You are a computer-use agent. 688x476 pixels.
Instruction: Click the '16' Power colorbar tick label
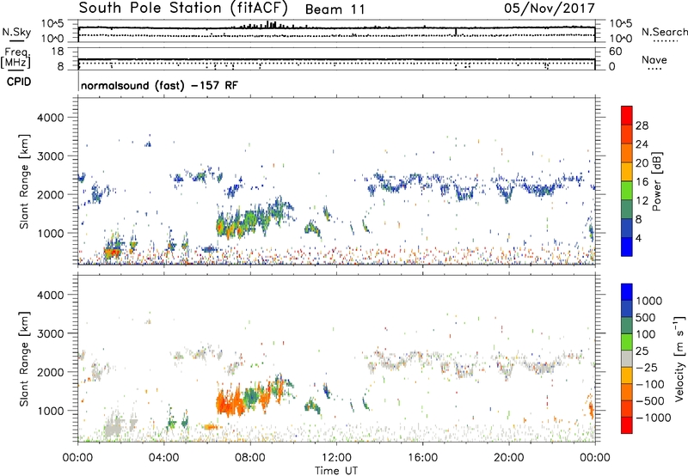pyautogui.click(x=642, y=182)
